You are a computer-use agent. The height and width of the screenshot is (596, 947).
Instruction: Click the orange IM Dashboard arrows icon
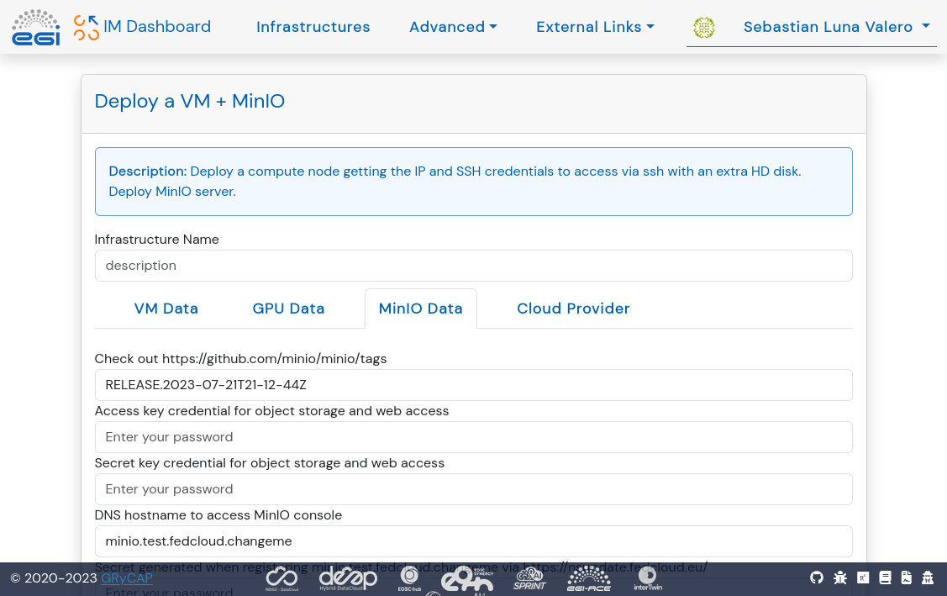[87, 28]
